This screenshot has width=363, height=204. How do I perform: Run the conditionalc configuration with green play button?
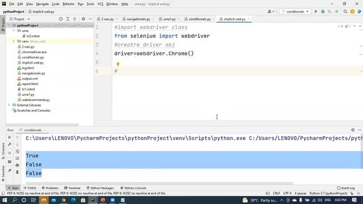point(316,11)
